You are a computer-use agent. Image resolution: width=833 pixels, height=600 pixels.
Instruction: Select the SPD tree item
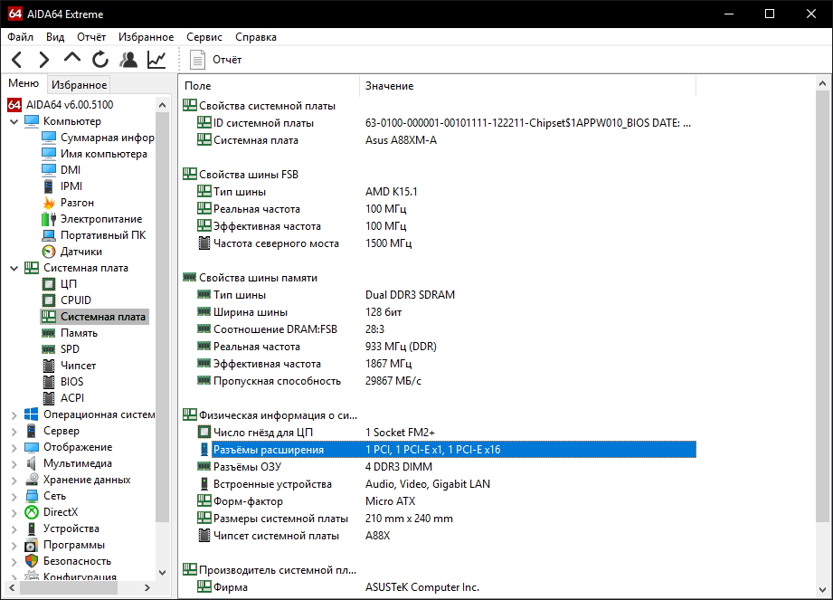pyautogui.click(x=70, y=349)
